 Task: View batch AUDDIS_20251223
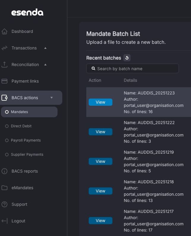101,102
